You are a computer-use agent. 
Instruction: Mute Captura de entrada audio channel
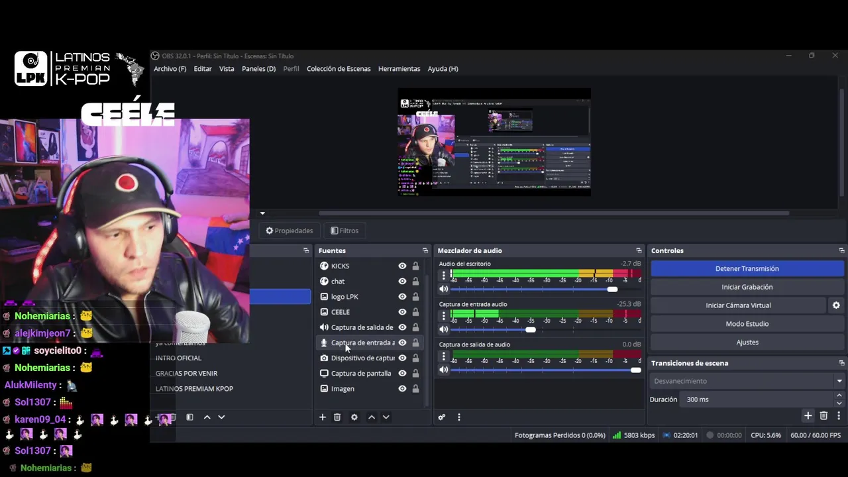click(444, 329)
